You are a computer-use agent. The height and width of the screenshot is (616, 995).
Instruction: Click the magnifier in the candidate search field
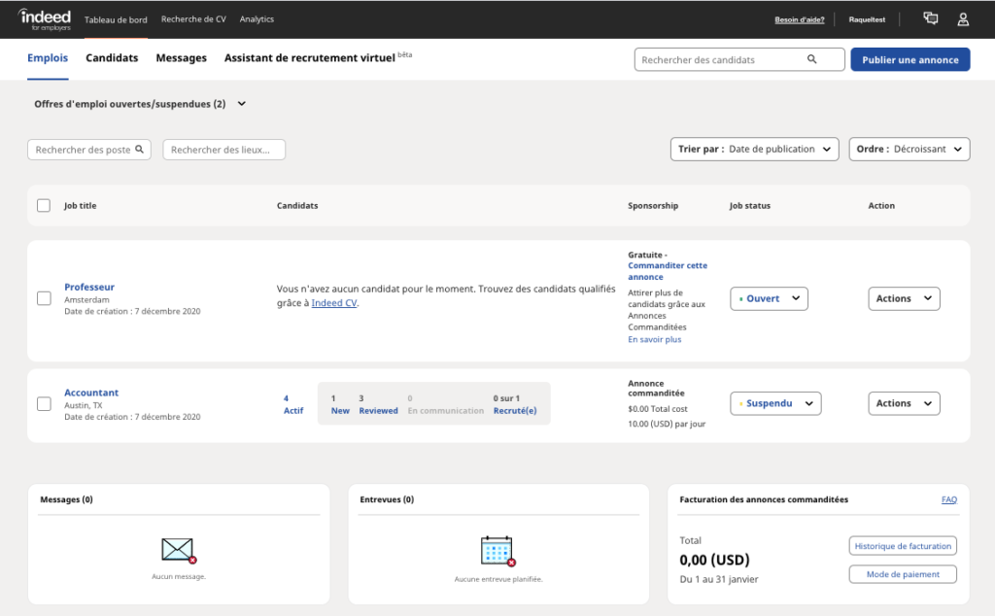coord(811,59)
